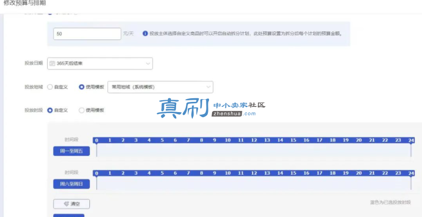Click inside the 周六至周日 time selection track

tap(254, 183)
